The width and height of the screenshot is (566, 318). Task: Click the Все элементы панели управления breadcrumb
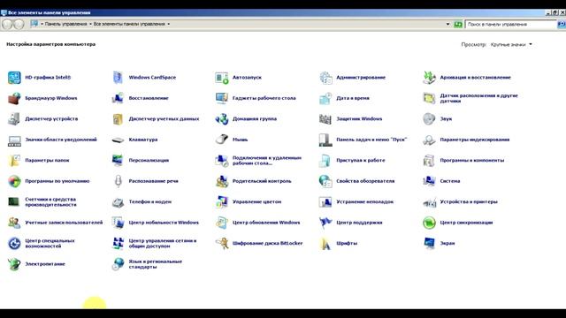click(x=129, y=24)
